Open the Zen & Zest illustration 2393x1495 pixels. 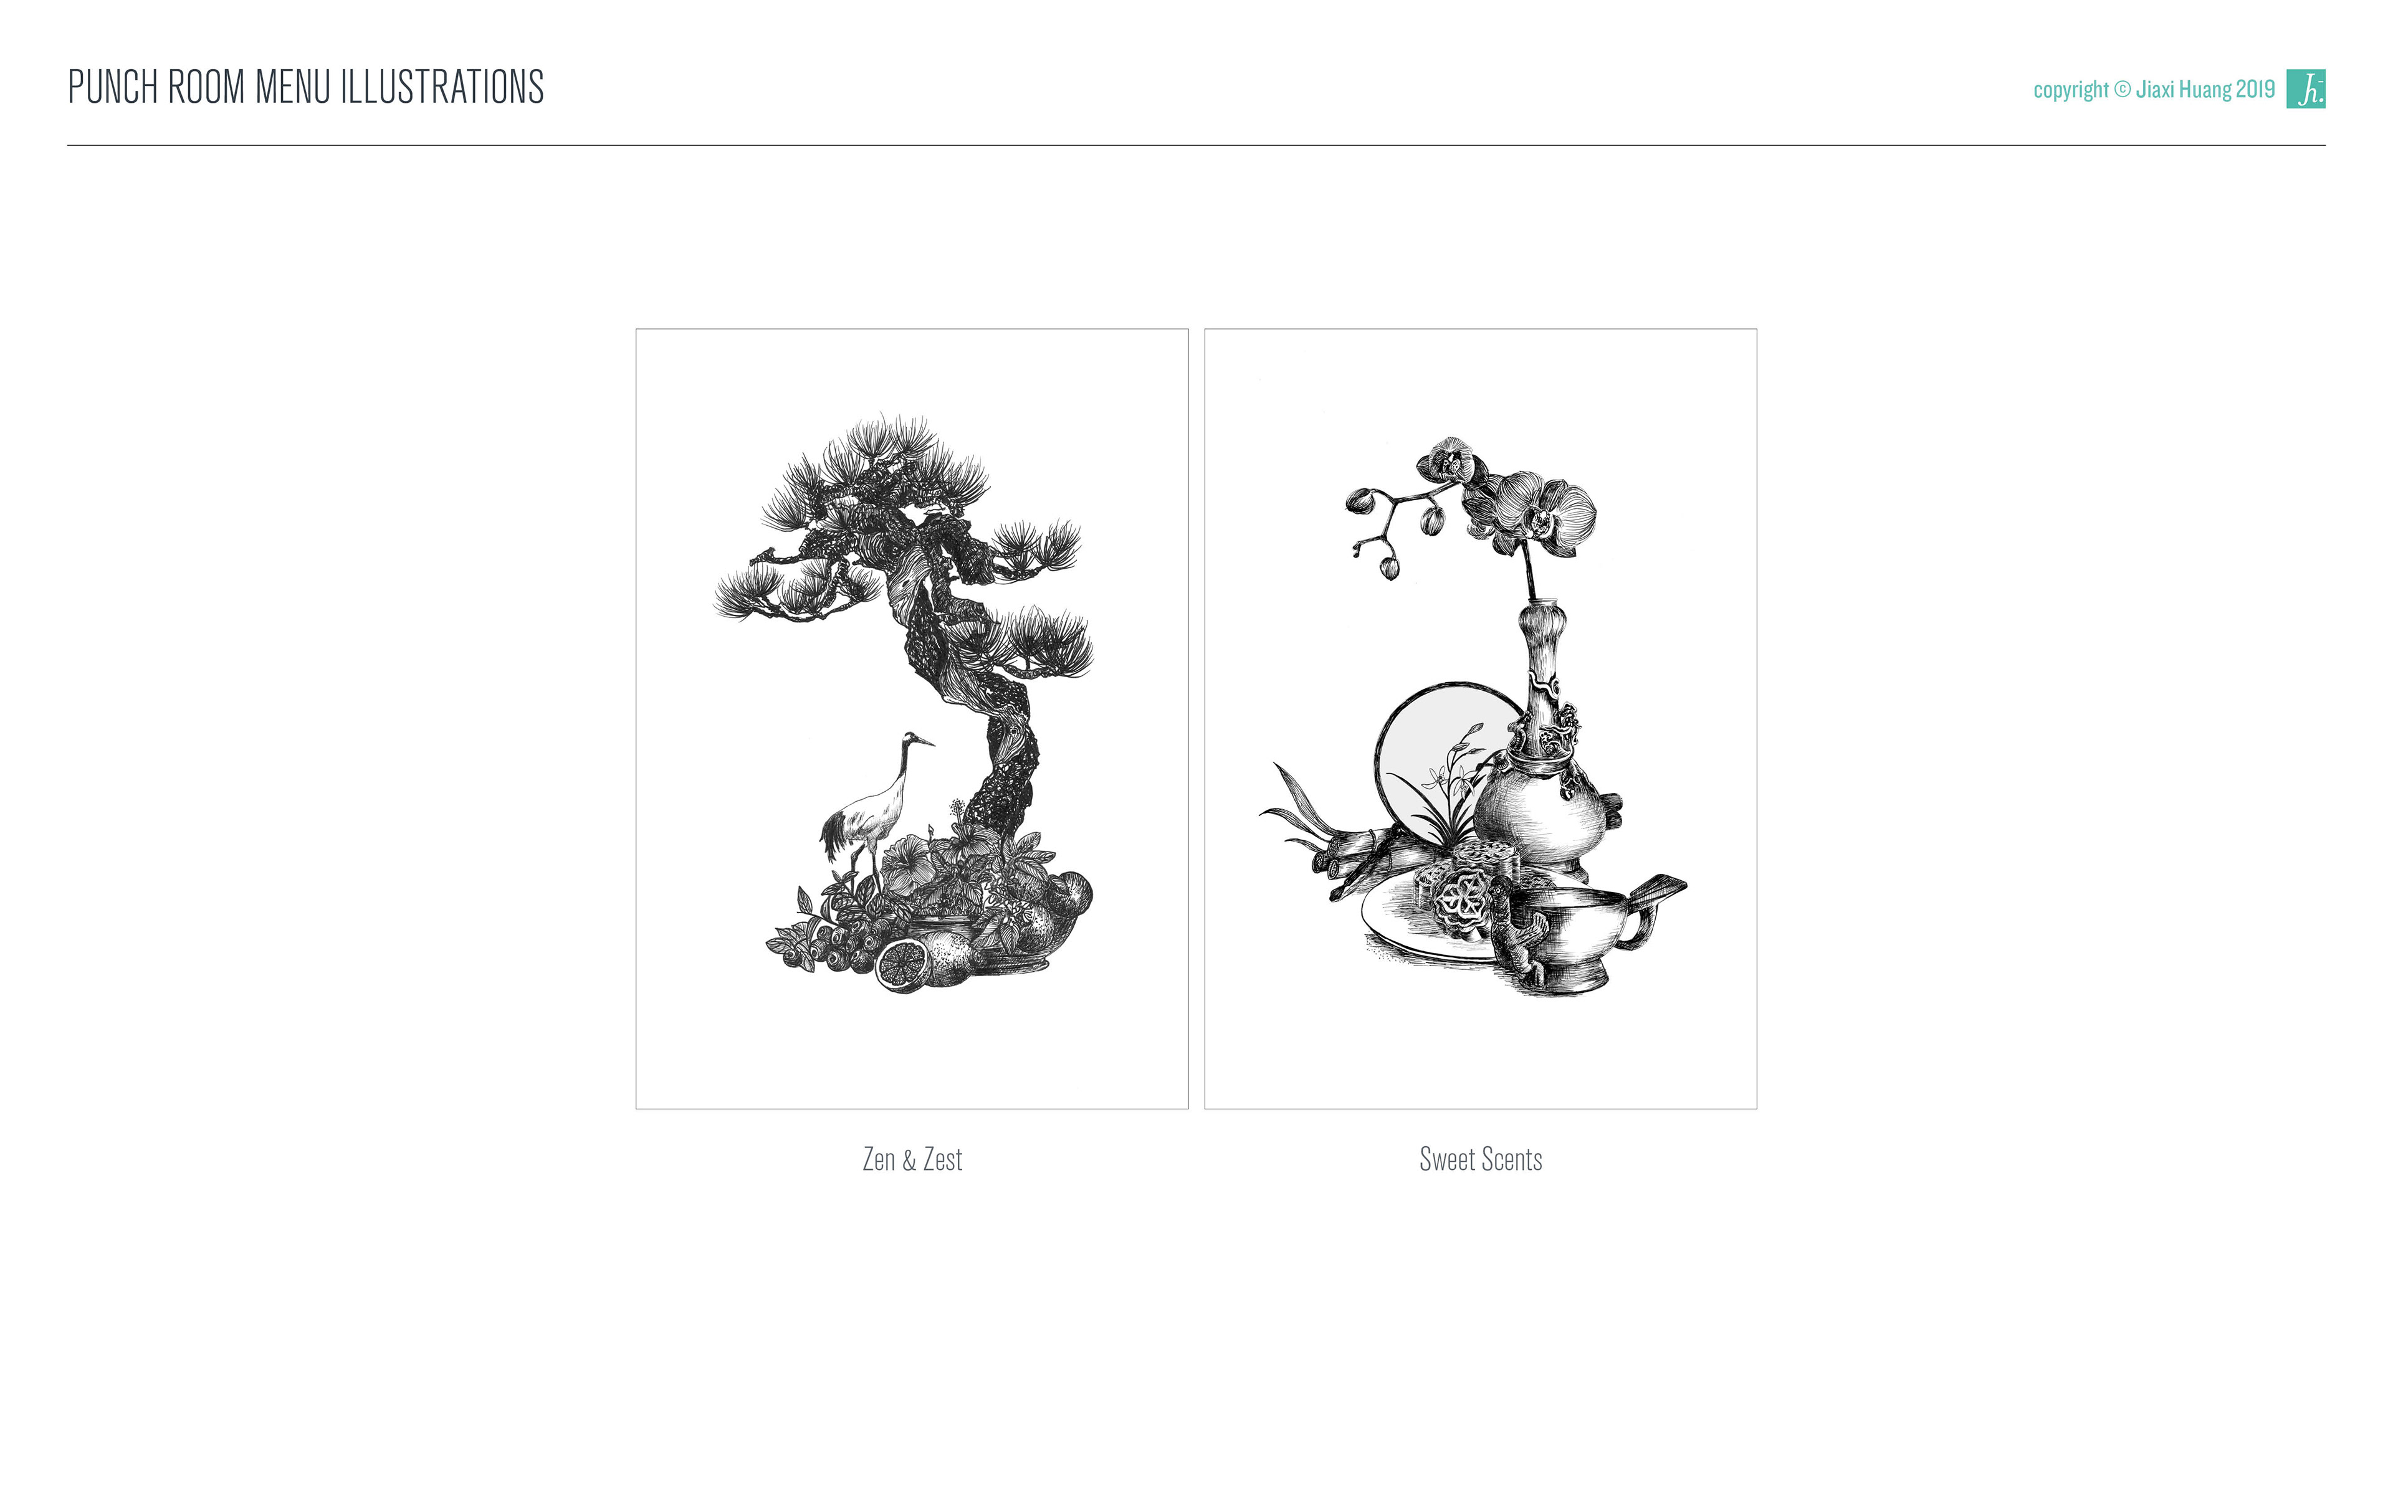coord(912,719)
